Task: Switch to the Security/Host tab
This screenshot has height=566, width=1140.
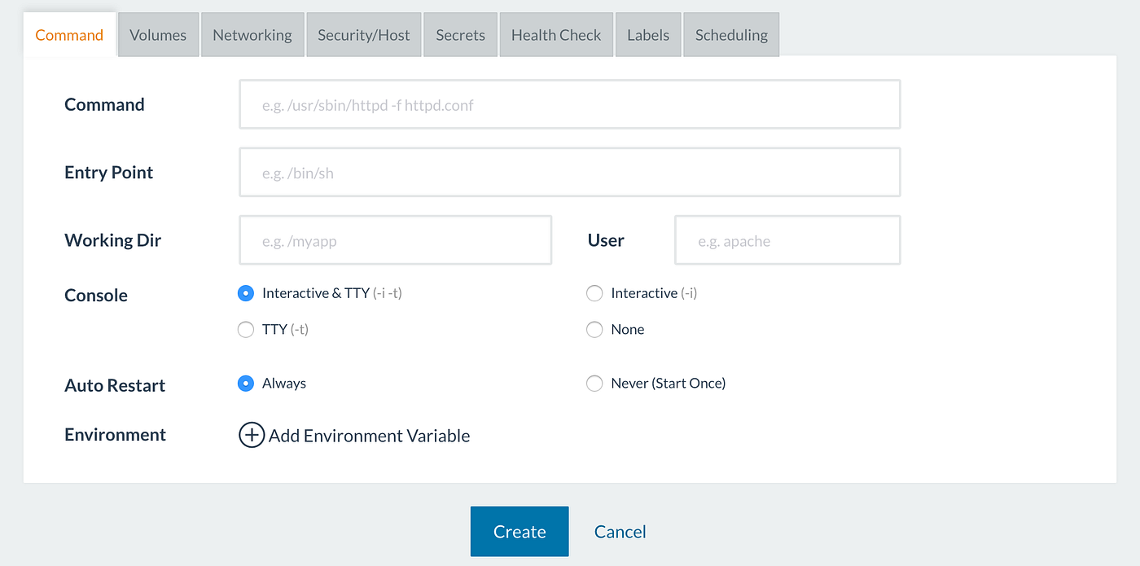Action: tap(363, 34)
